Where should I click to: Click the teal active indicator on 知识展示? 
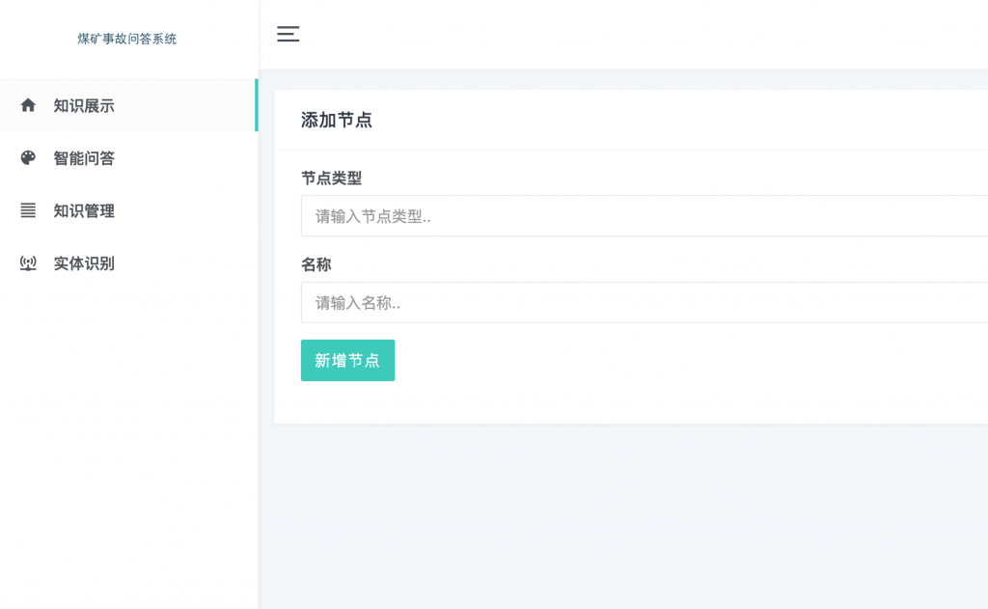click(x=255, y=105)
